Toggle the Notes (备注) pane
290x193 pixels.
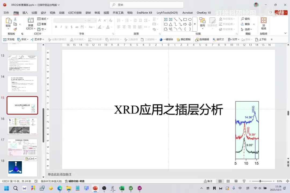point(208,181)
